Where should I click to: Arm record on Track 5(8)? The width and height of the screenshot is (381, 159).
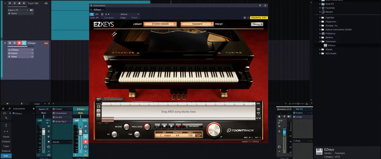coord(19,3)
